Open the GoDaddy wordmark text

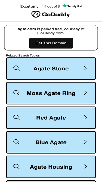coord(56,15)
